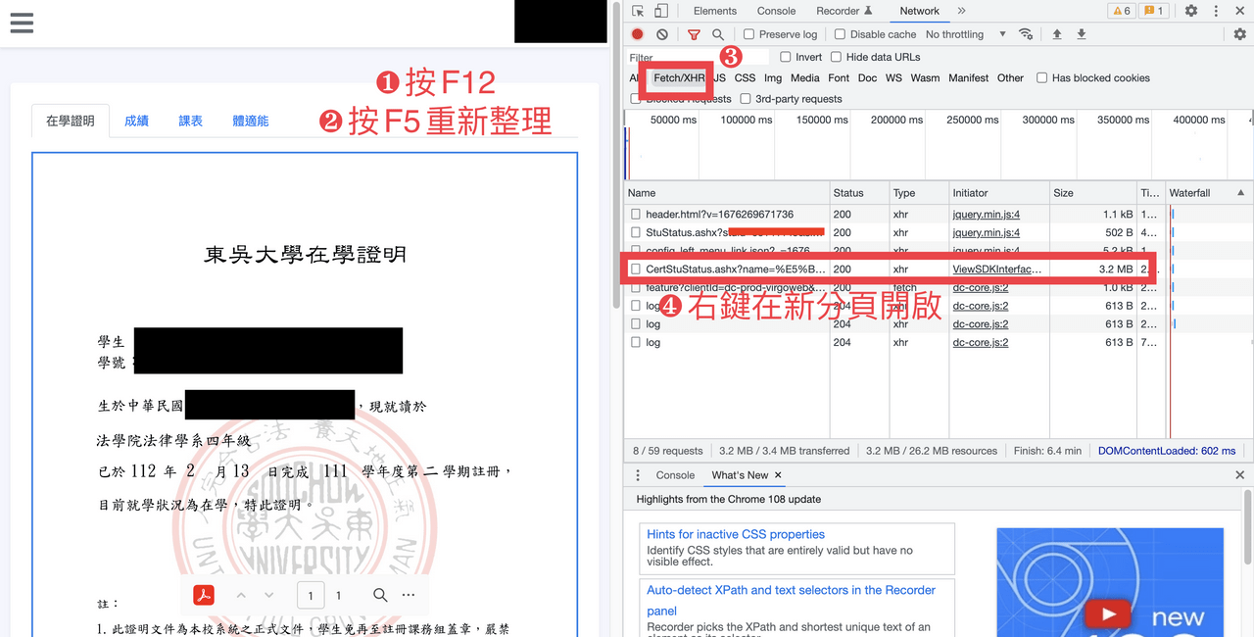Select checkbox for header.html request row
The width and height of the screenshot is (1254, 637).
pyautogui.click(x=636, y=214)
